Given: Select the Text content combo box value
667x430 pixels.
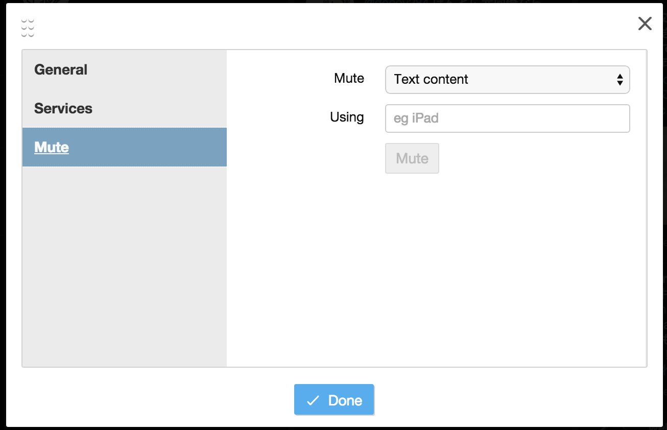Looking at the screenshot, I should pos(431,80).
